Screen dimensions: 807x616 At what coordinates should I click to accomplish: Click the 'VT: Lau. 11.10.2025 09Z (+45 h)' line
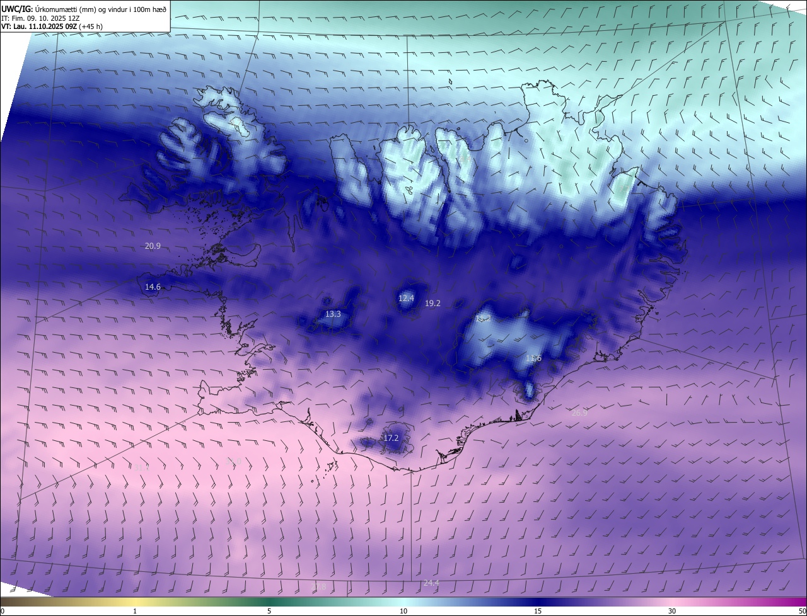coord(52,26)
